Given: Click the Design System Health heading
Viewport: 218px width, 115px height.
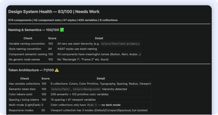Looking at the screenshot, I should pos(54,12).
